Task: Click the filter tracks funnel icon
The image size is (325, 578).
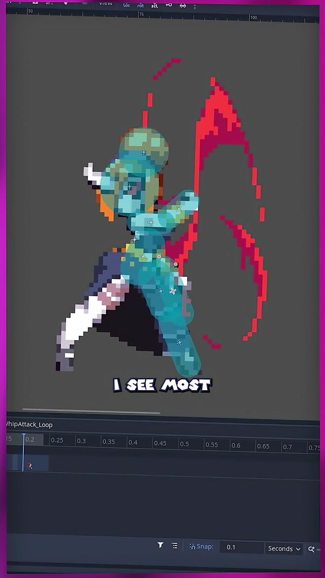Action: point(160,545)
